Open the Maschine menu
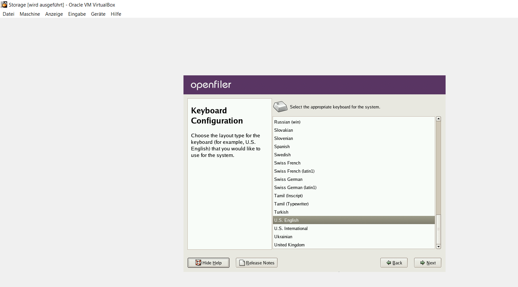518x287 pixels. click(30, 14)
